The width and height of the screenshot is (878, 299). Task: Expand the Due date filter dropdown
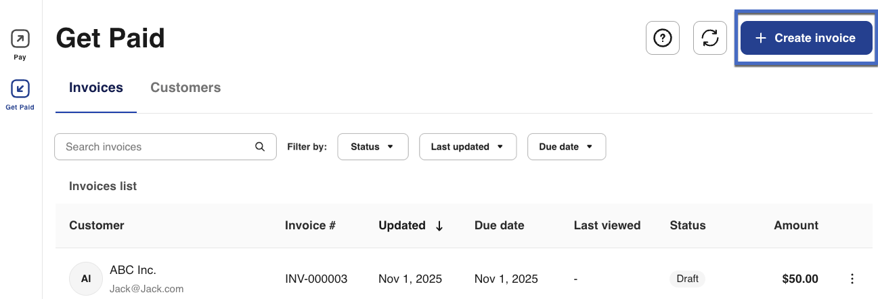(x=566, y=147)
